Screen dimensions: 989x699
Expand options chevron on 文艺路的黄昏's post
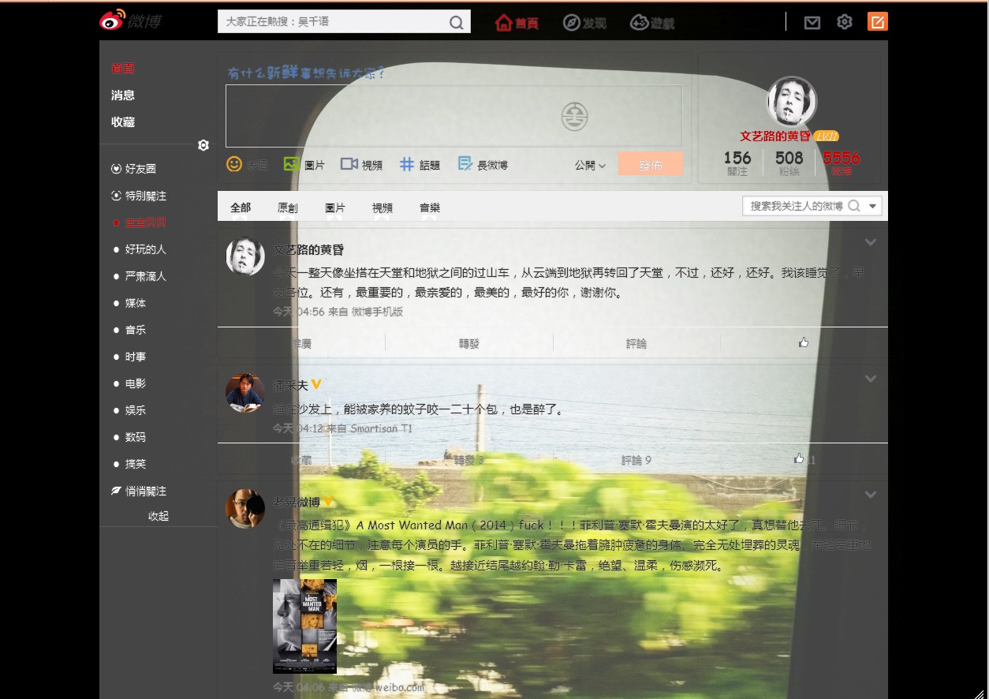pyautogui.click(x=871, y=242)
